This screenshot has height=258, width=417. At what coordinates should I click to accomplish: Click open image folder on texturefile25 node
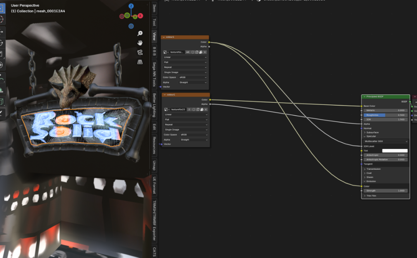pos(202,109)
